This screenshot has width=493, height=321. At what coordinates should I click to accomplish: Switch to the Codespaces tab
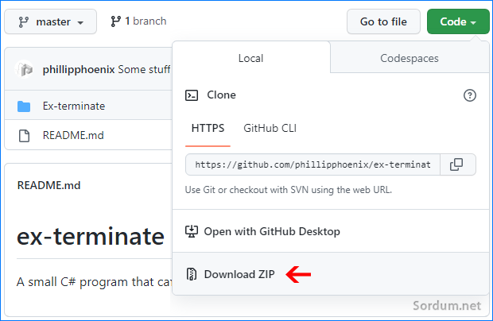[409, 58]
